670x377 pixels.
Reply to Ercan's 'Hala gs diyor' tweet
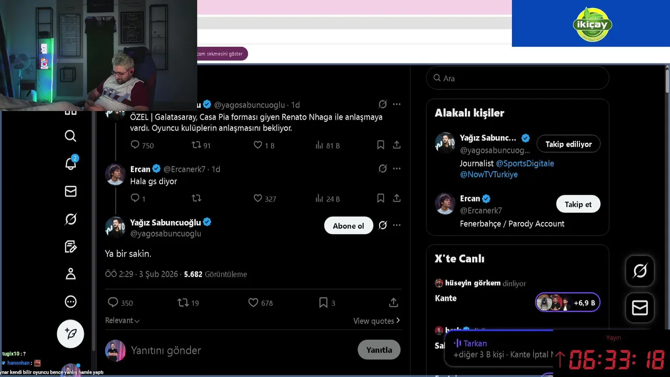click(x=135, y=198)
